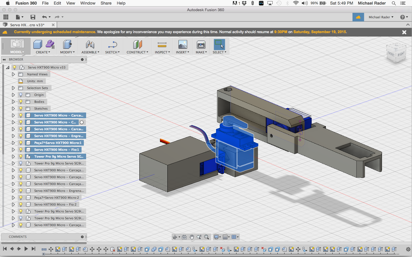Screen dimensions: 412x257
Task: Click the Select window-selection icon
Action: coord(219,44)
